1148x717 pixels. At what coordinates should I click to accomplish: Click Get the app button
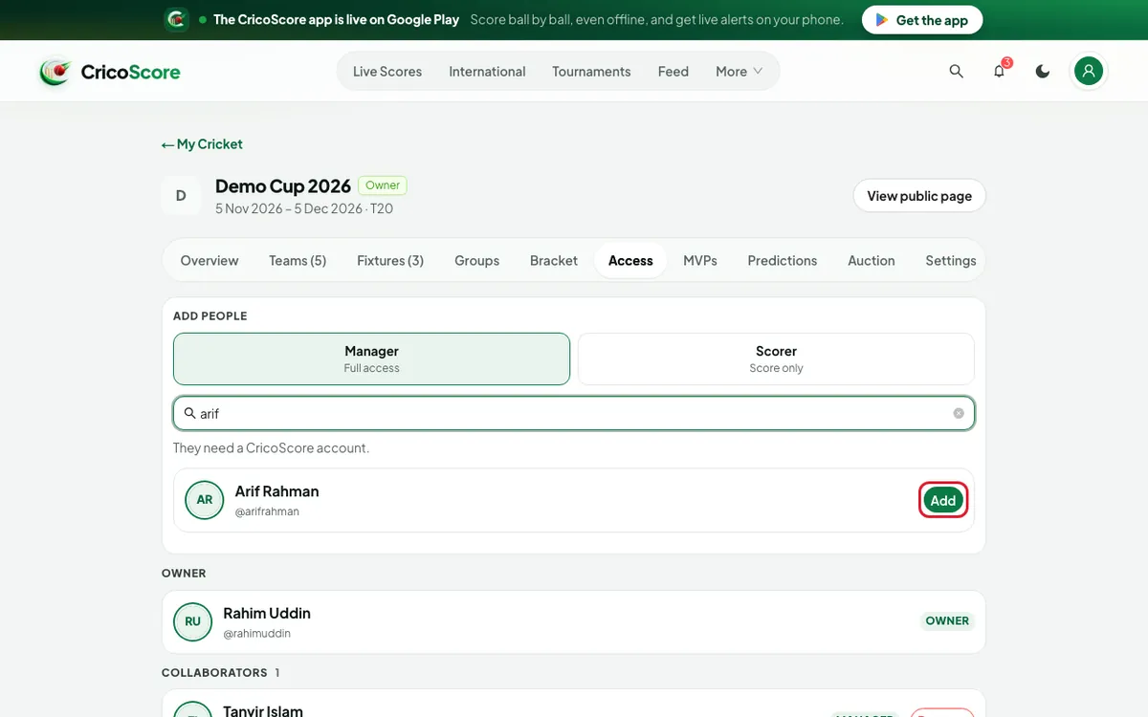pyautogui.click(x=922, y=20)
